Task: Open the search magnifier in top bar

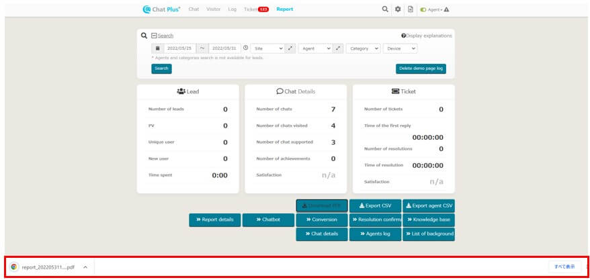Action: pos(385,9)
